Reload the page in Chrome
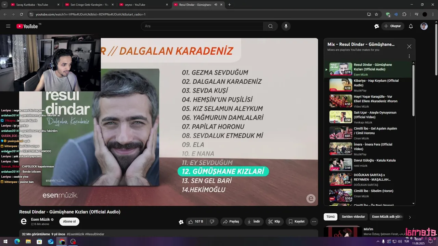This screenshot has height=246, width=438. click(x=22, y=14)
